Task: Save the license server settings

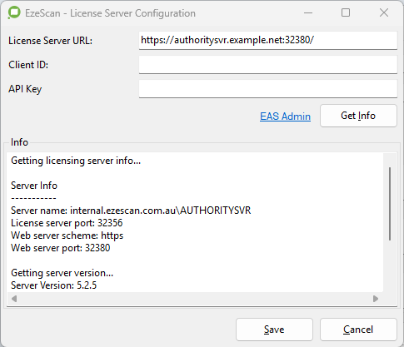Action: coord(274,330)
